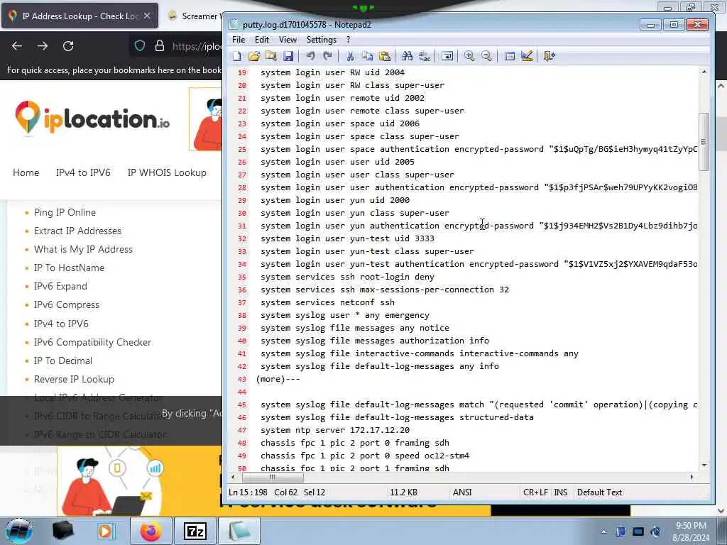Open Firefox from the taskbar
Screen dimensions: 727x545
click(x=151, y=531)
